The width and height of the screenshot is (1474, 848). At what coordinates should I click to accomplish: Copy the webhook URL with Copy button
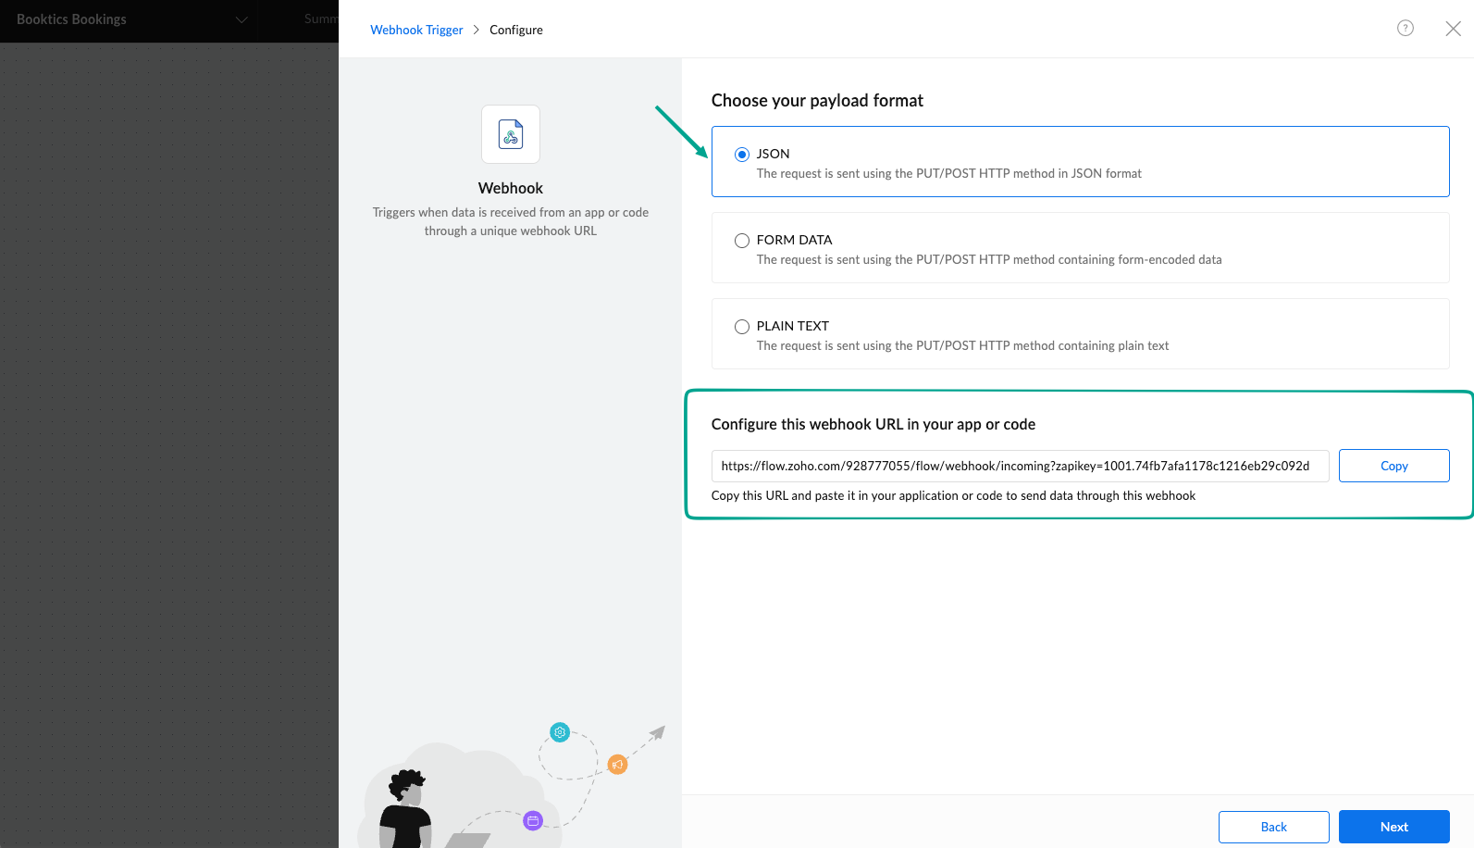1393,466
